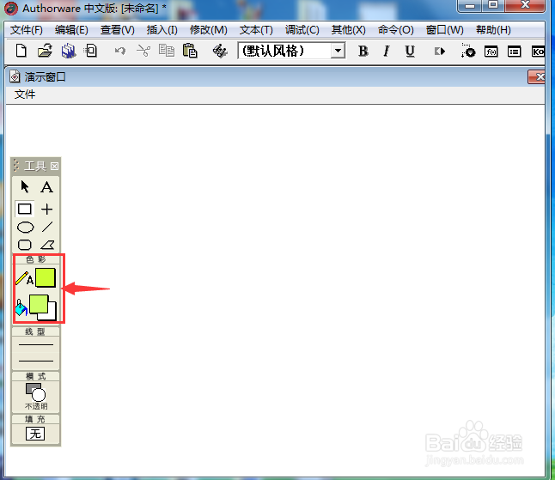The width and height of the screenshot is (555, 480).
Task: Click the Paste clipboard icon
Action: 190,51
